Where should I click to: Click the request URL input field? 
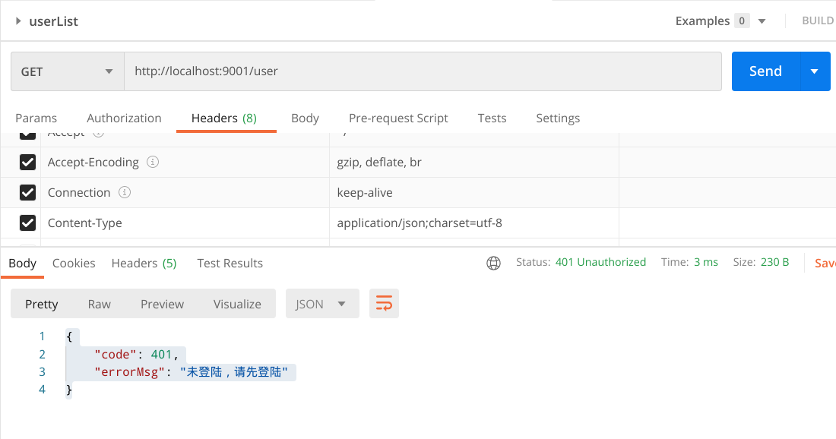[422, 71]
